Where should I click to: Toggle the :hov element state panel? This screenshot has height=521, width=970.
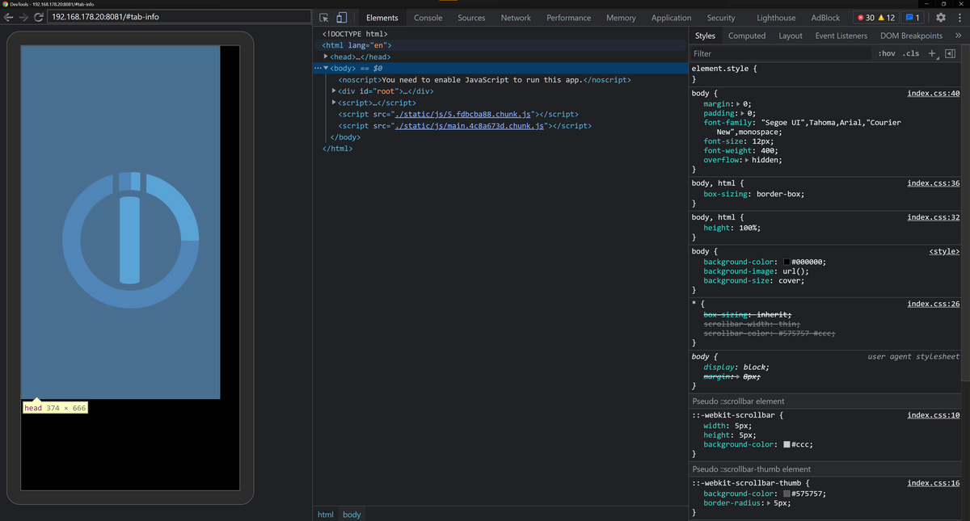click(887, 53)
